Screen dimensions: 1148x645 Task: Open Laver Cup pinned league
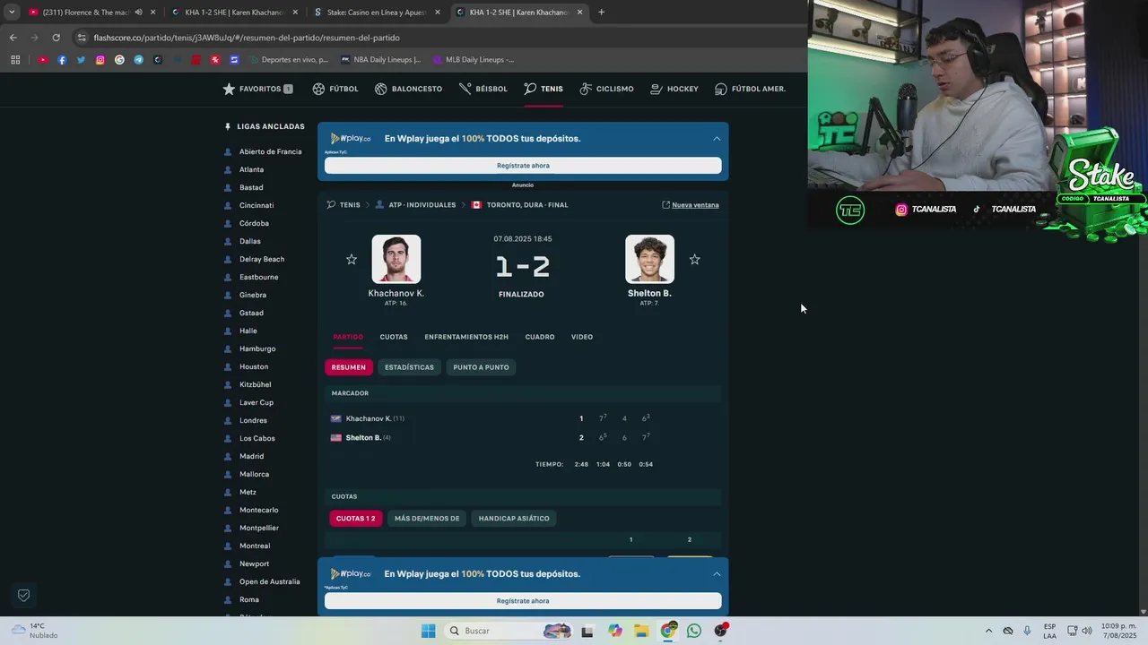pyautogui.click(x=257, y=402)
